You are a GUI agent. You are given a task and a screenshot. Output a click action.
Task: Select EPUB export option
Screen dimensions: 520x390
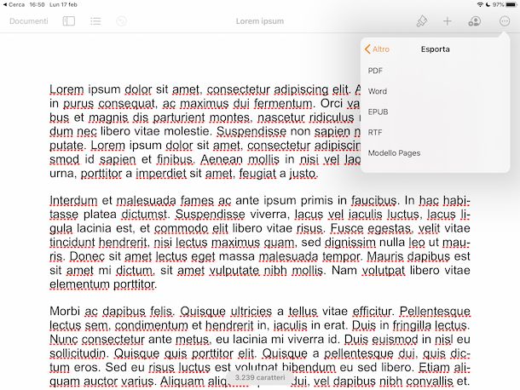pos(435,112)
